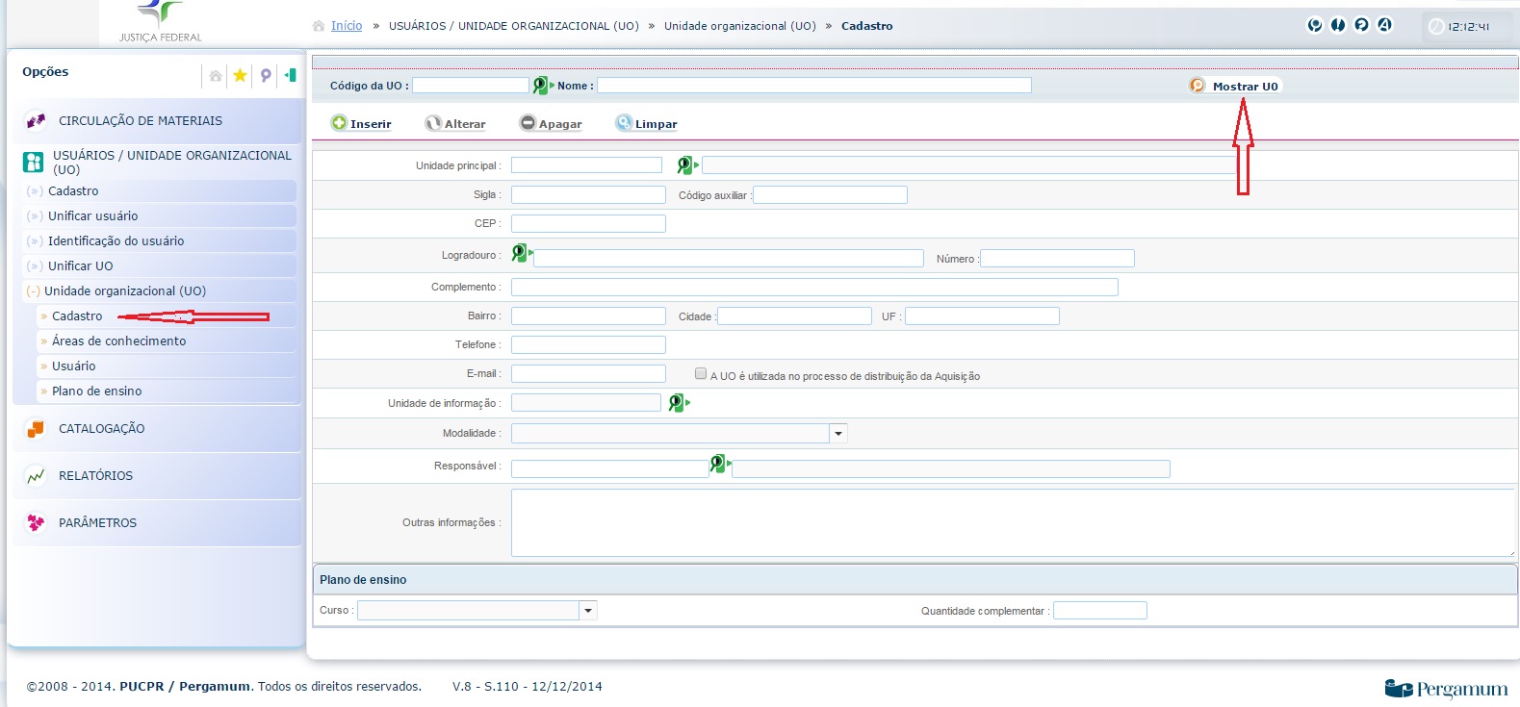
Task: Expand the Curso dropdown list
Action: 588,611
